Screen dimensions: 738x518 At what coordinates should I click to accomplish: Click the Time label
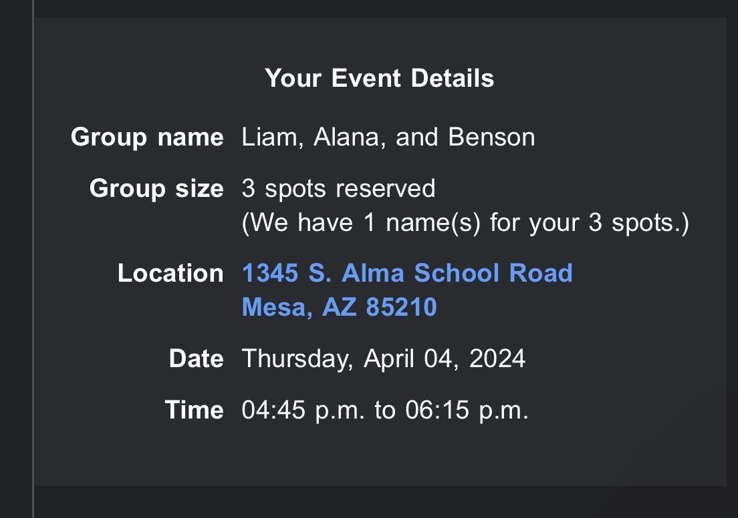point(194,409)
